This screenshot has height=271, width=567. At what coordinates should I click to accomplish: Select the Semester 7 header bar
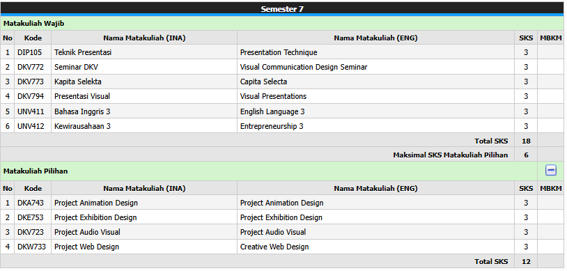(x=282, y=9)
